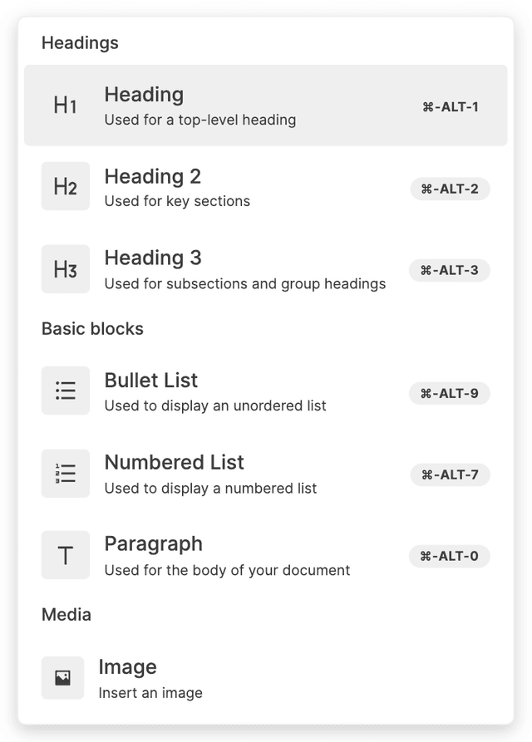
Task: Click the Headings section label
Action: pos(80,42)
